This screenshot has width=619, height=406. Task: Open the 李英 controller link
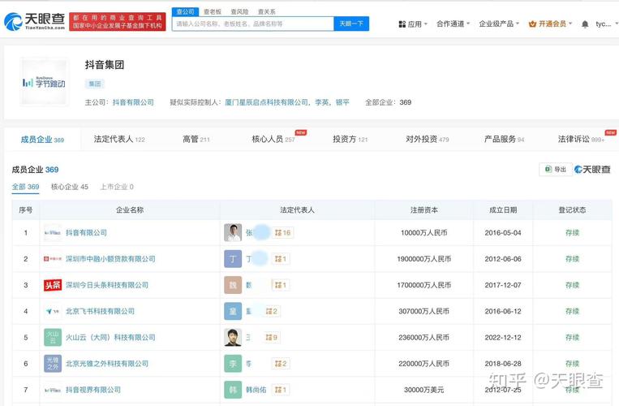pyautogui.click(x=322, y=102)
